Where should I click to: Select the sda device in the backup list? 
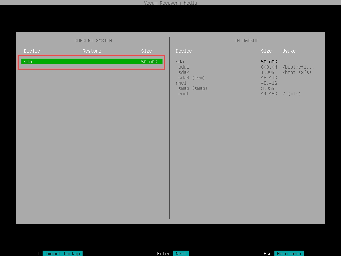[180, 62]
